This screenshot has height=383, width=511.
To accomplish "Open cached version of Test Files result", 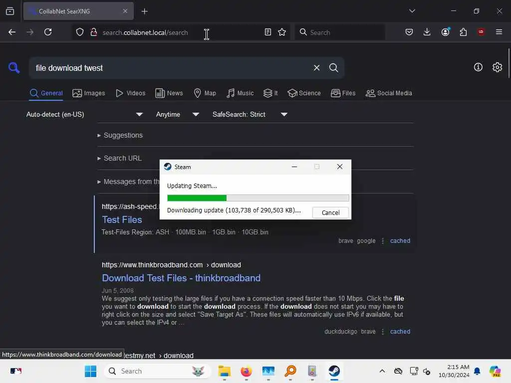I will pyautogui.click(x=400, y=241).
